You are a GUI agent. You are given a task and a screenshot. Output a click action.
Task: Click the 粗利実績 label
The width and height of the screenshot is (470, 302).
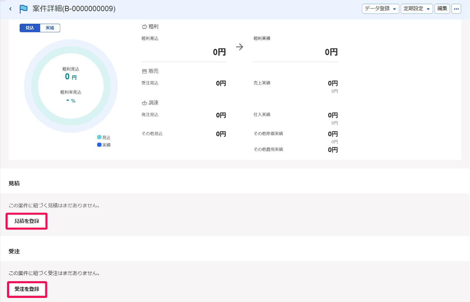tap(262, 38)
